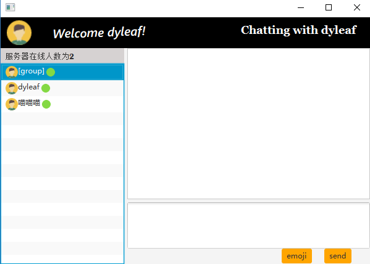Click the green online dot next to dyleaf
This screenshot has width=370, height=264.
46,88
